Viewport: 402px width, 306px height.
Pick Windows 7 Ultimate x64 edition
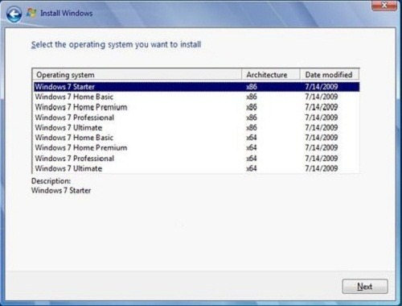(x=197, y=168)
